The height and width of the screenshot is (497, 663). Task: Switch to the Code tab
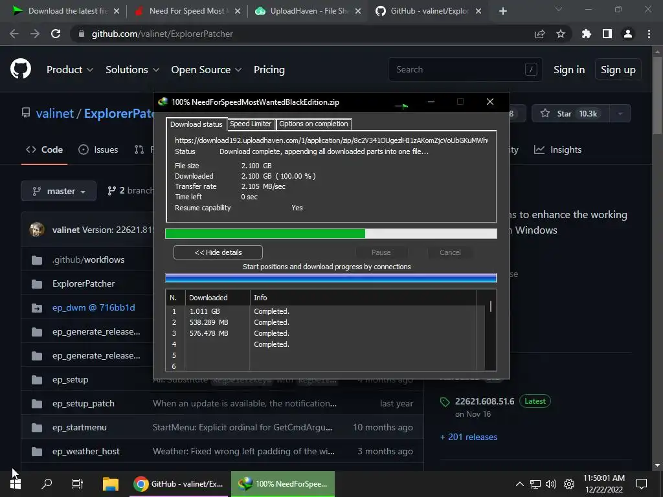[x=45, y=149]
